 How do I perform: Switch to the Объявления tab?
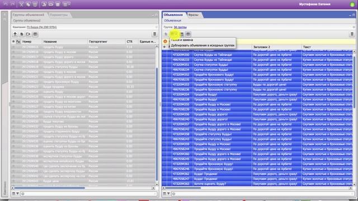coord(173,15)
